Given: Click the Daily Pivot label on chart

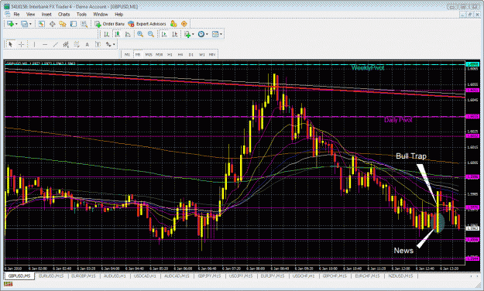Looking at the screenshot, I should [398, 120].
